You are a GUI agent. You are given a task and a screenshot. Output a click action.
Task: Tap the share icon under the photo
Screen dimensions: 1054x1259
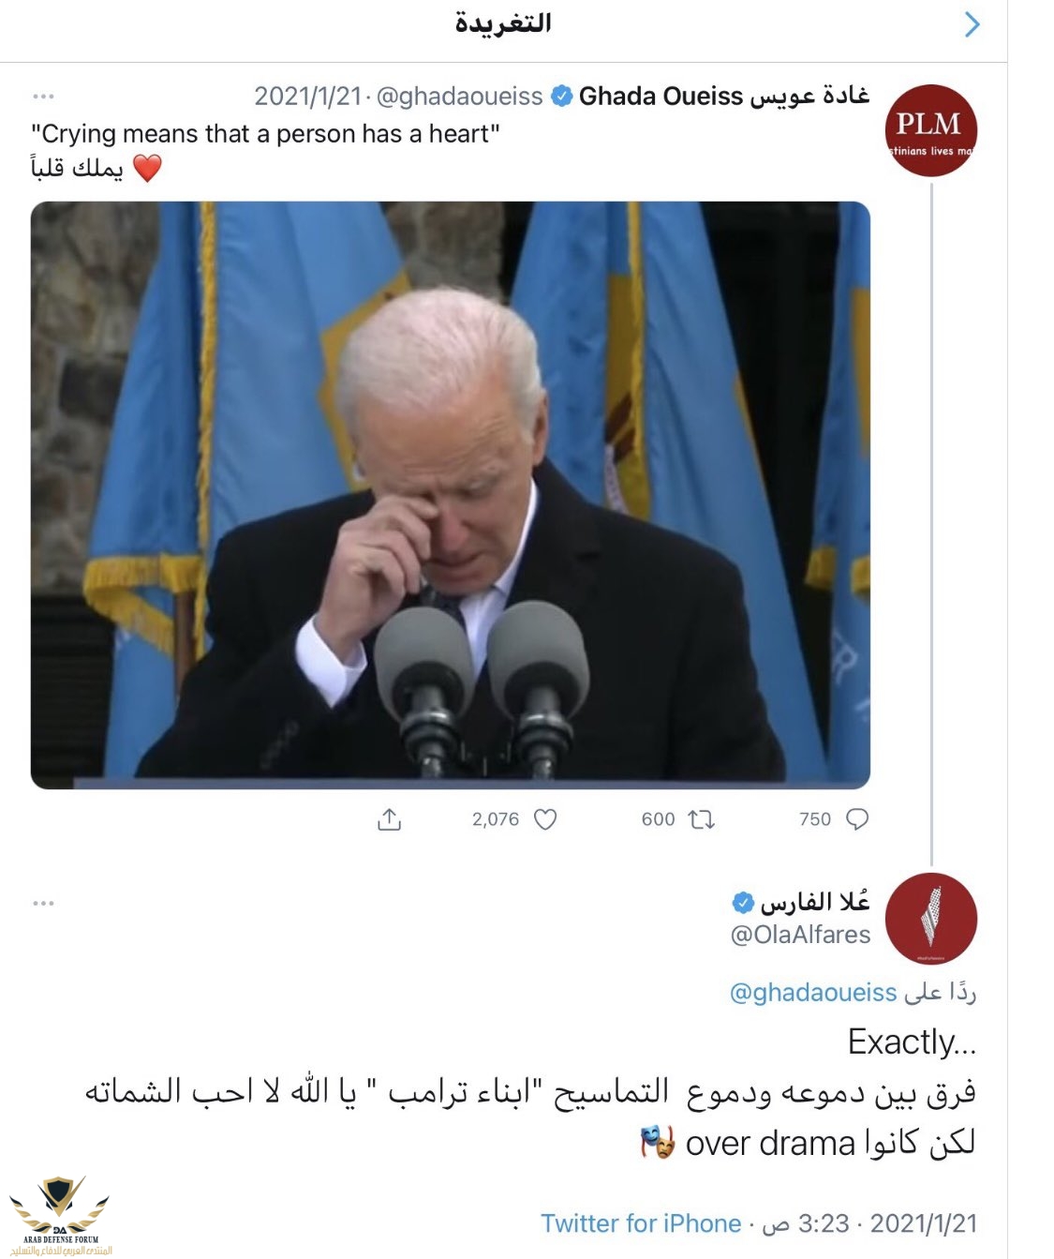(389, 819)
